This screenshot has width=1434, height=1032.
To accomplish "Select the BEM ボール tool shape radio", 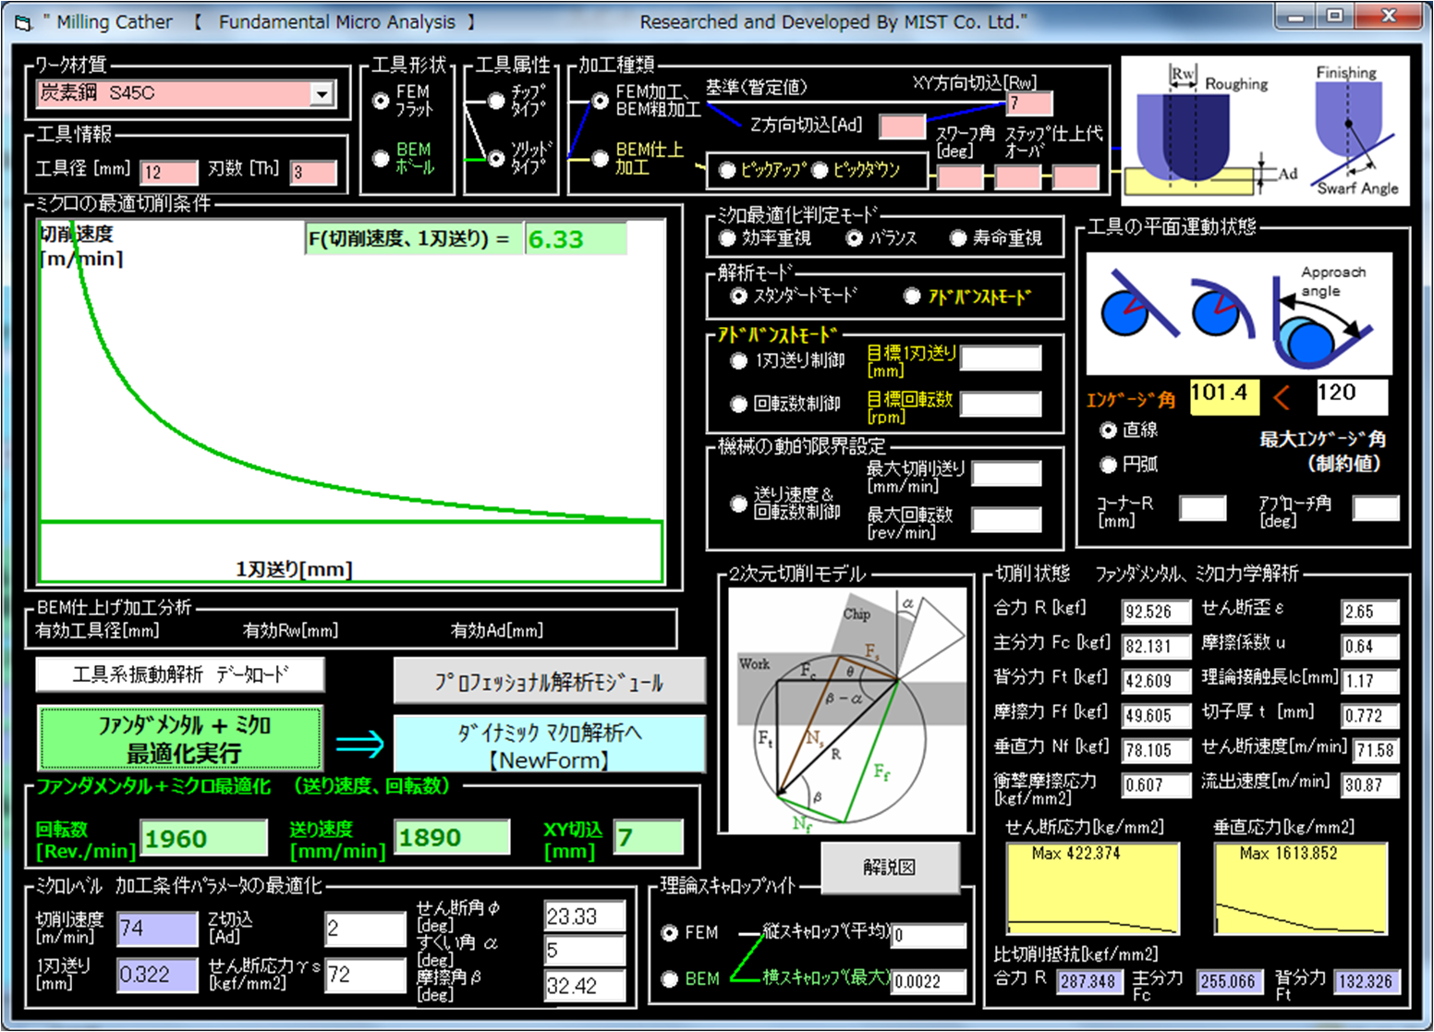I will [x=381, y=158].
